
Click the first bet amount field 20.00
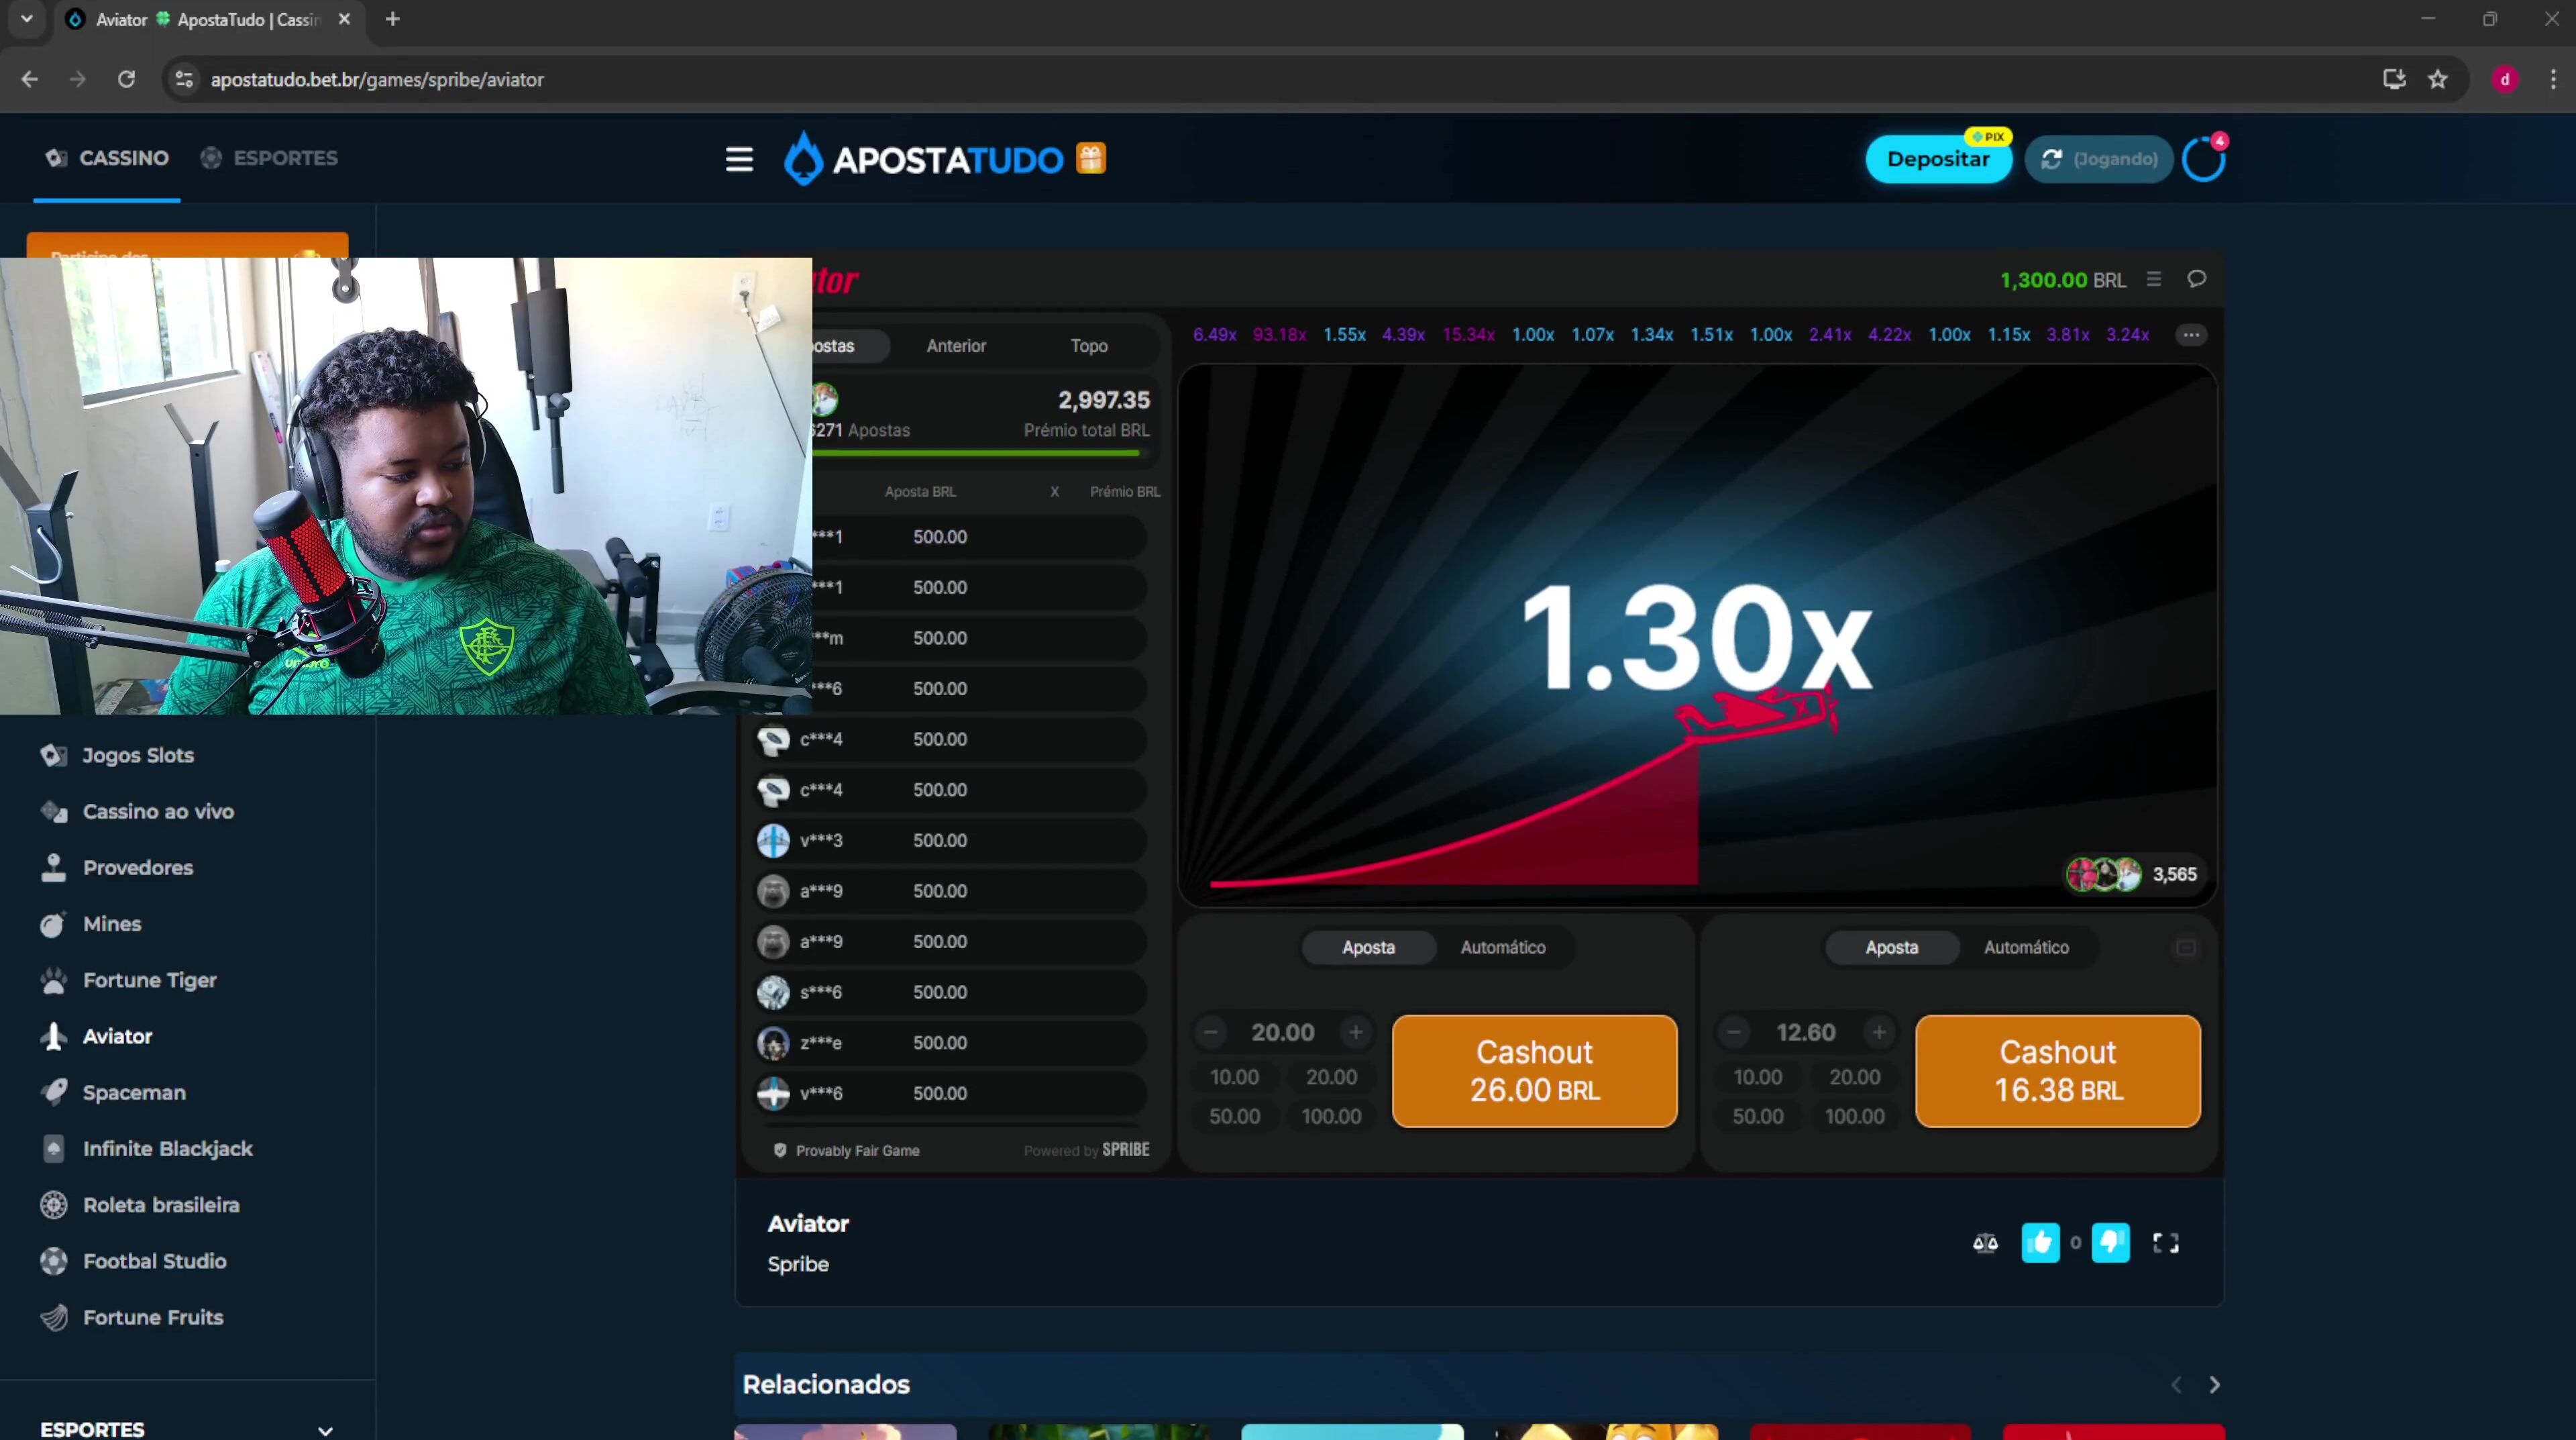pos(1283,1032)
